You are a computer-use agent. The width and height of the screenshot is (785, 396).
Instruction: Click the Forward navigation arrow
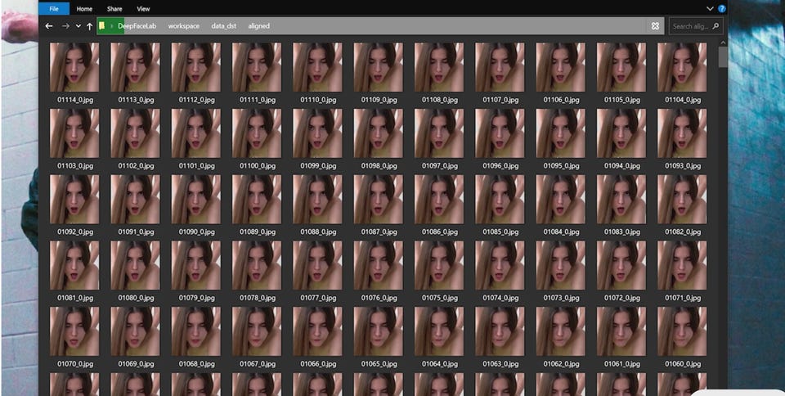click(x=65, y=26)
